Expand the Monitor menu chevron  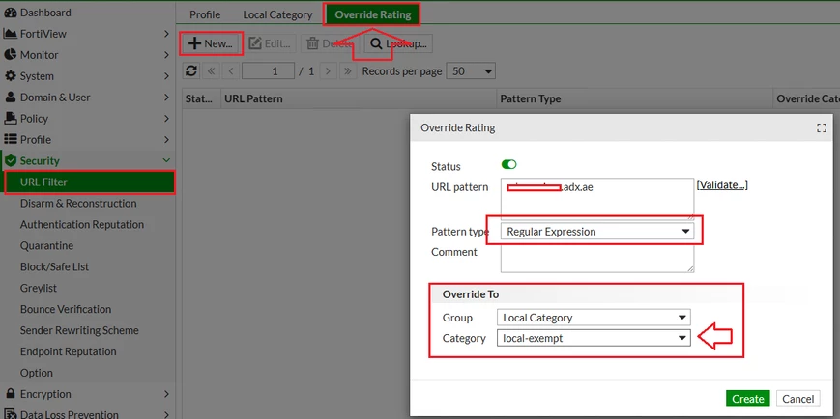pos(166,55)
